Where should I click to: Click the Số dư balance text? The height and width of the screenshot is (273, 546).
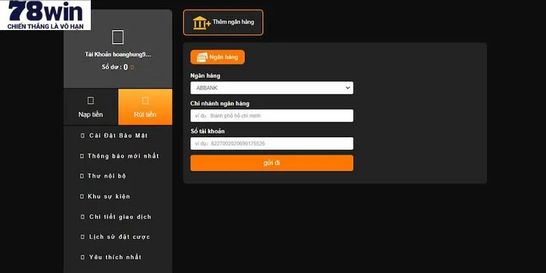115,67
